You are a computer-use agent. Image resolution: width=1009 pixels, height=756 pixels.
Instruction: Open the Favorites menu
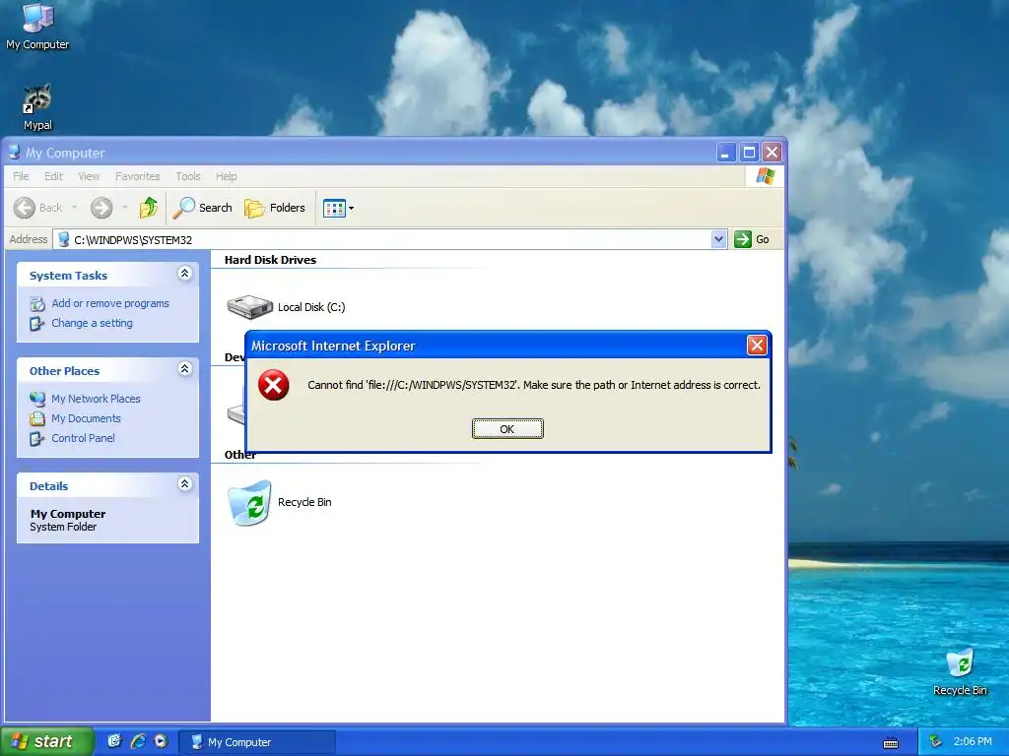tap(138, 176)
